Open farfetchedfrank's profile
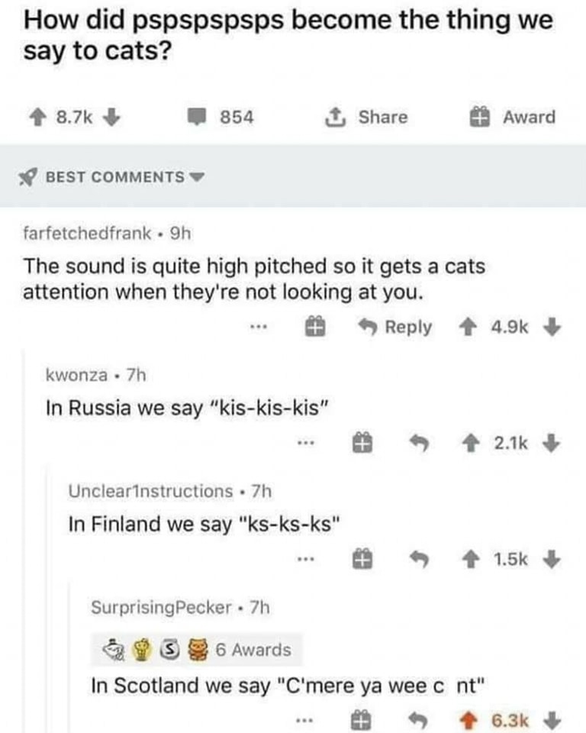 pyautogui.click(x=88, y=233)
